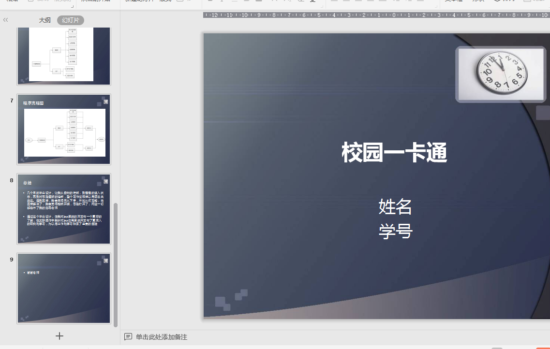The width and height of the screenshot is (550, 349).
Task: Click the 姓名 subtitle line
Action: tap(395, 206)
